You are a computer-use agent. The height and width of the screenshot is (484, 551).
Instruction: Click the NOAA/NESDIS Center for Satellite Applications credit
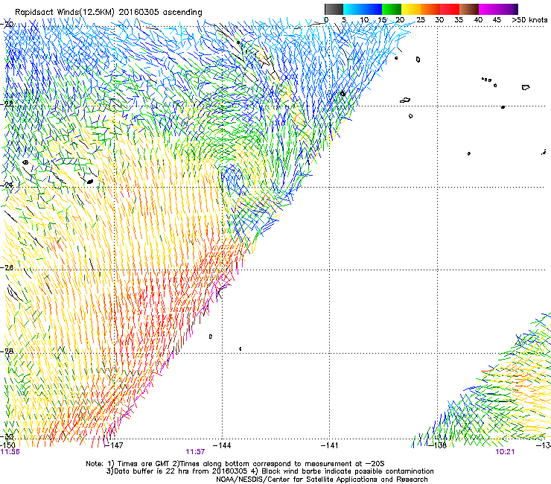click(x=322, y=480)
